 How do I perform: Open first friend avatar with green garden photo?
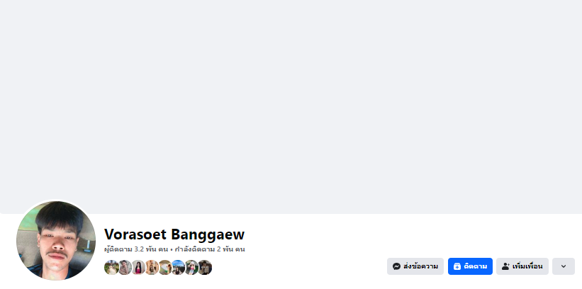tap(111, 267)
